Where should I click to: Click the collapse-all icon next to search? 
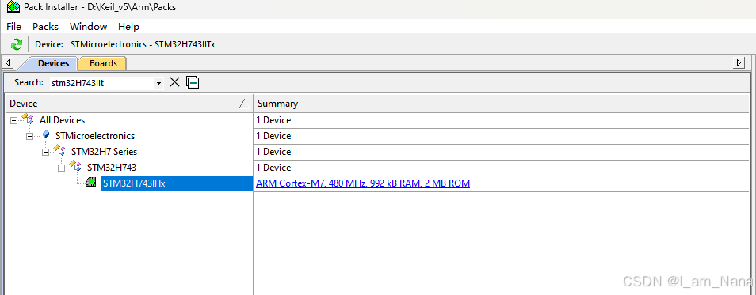(x=193, y=83)
